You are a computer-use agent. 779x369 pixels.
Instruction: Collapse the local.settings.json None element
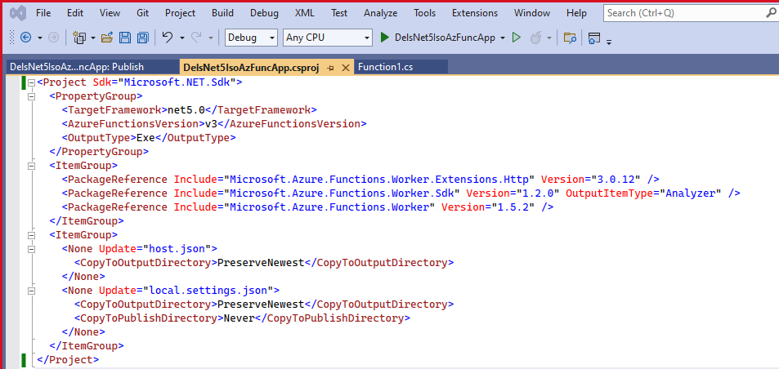coord(31,291)
